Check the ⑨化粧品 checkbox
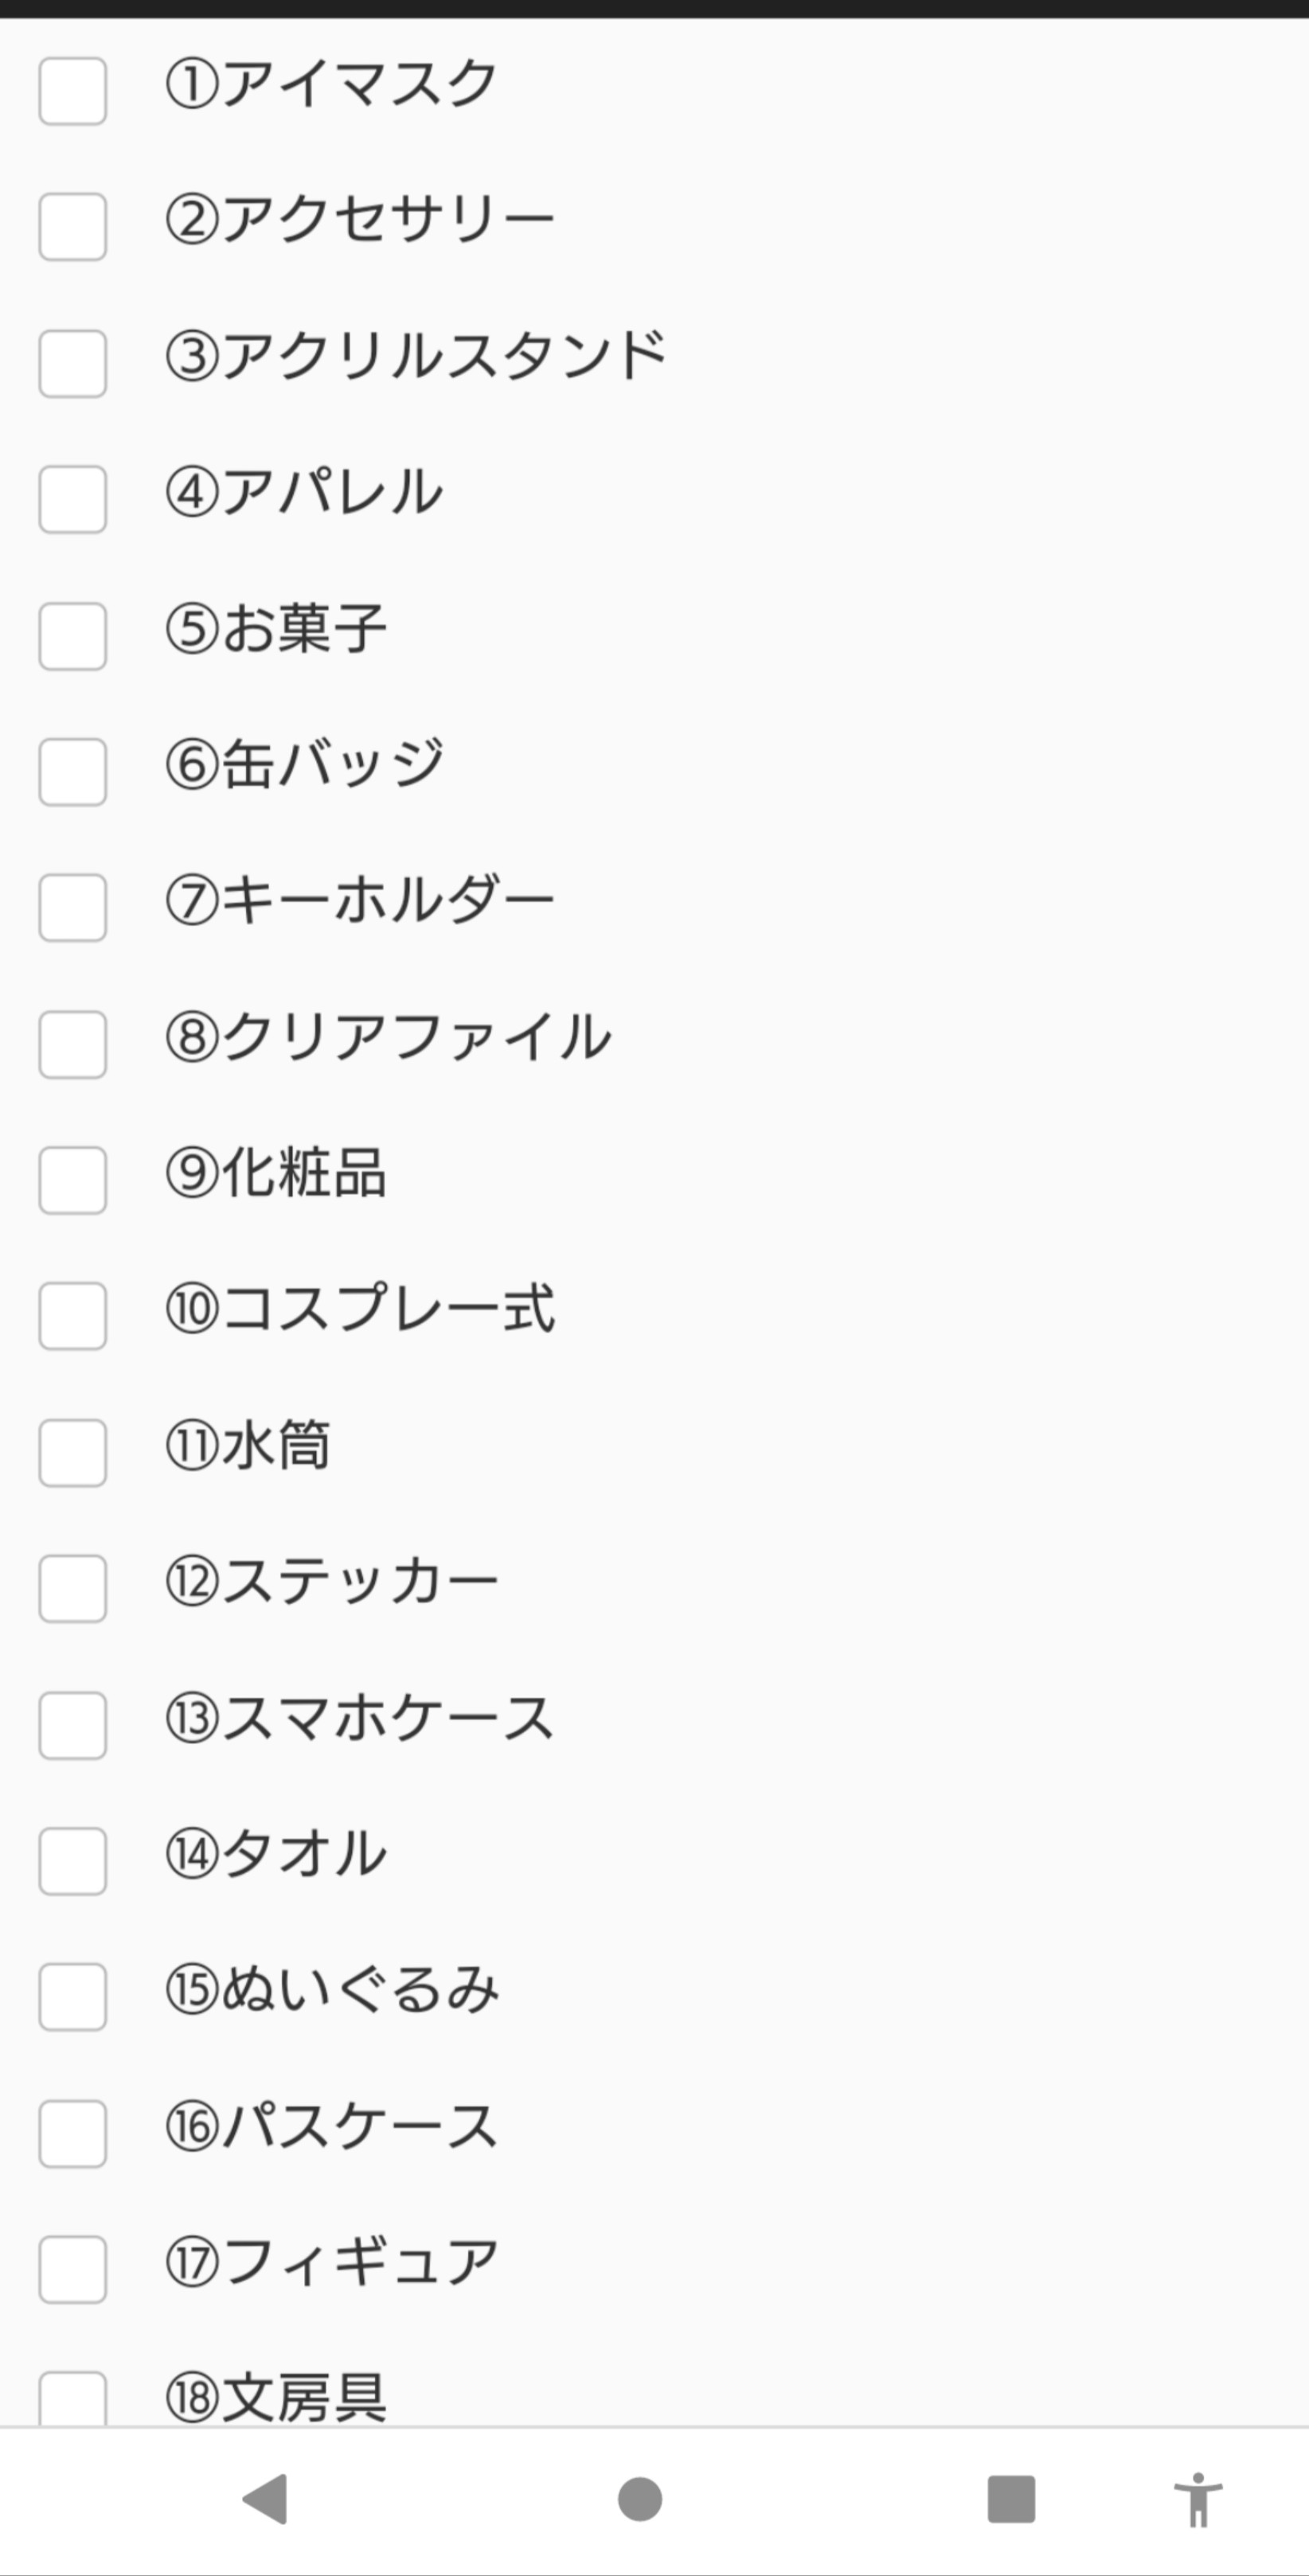 click(x=73, y=1181)
